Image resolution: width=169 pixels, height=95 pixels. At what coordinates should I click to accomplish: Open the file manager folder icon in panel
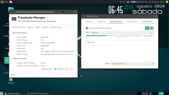(11, 2)
